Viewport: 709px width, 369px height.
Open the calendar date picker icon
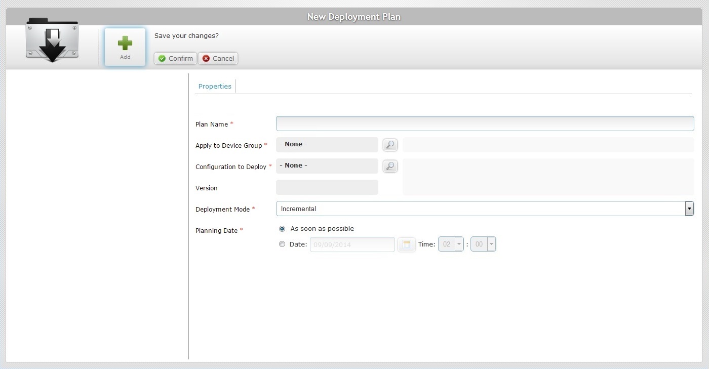pyautogui.click(x=406, y=244)
